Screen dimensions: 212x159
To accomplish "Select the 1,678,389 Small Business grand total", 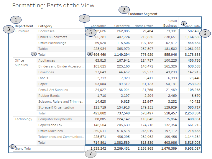I will tap(169, 148).
